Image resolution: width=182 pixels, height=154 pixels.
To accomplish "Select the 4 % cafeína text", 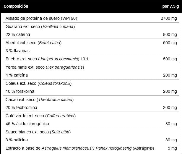I will coord(17,75).
